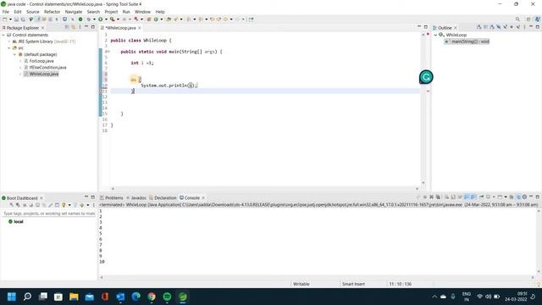Image resolution: width=542 pixels, height=305 pixels.
Task: Collapse the Control statements project
Action: pos(3,35)
